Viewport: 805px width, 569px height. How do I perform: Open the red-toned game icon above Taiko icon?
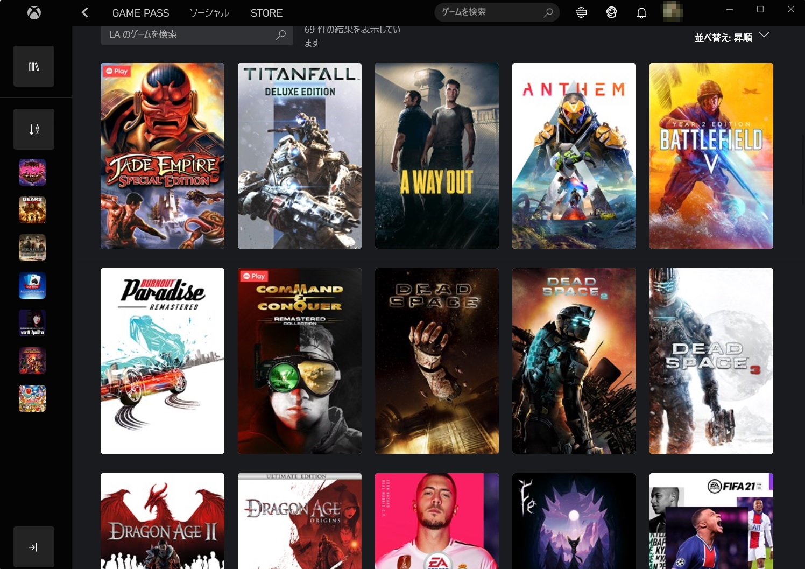(32, 361)
